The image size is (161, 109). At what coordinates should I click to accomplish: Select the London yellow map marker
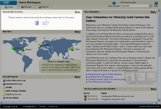(x=40, y=44)
